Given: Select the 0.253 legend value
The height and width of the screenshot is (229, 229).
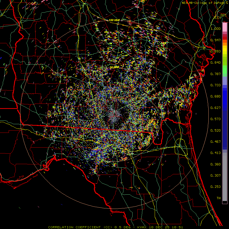Looking at the screenshot, I should [x=216, y=187].
